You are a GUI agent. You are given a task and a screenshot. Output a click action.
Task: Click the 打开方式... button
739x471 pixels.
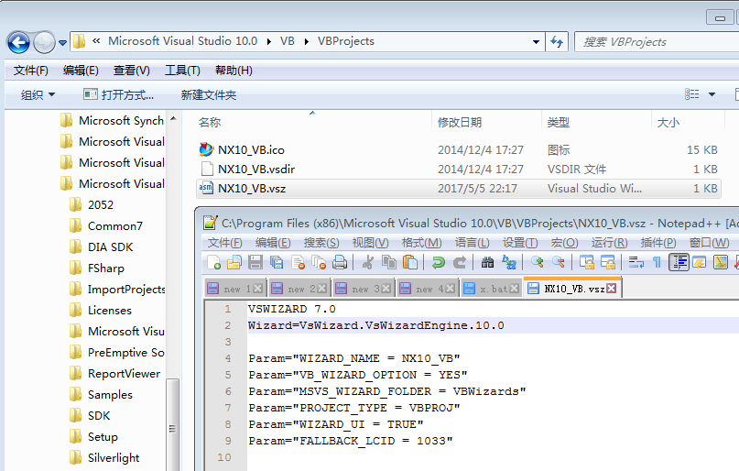tap(119, 94)
